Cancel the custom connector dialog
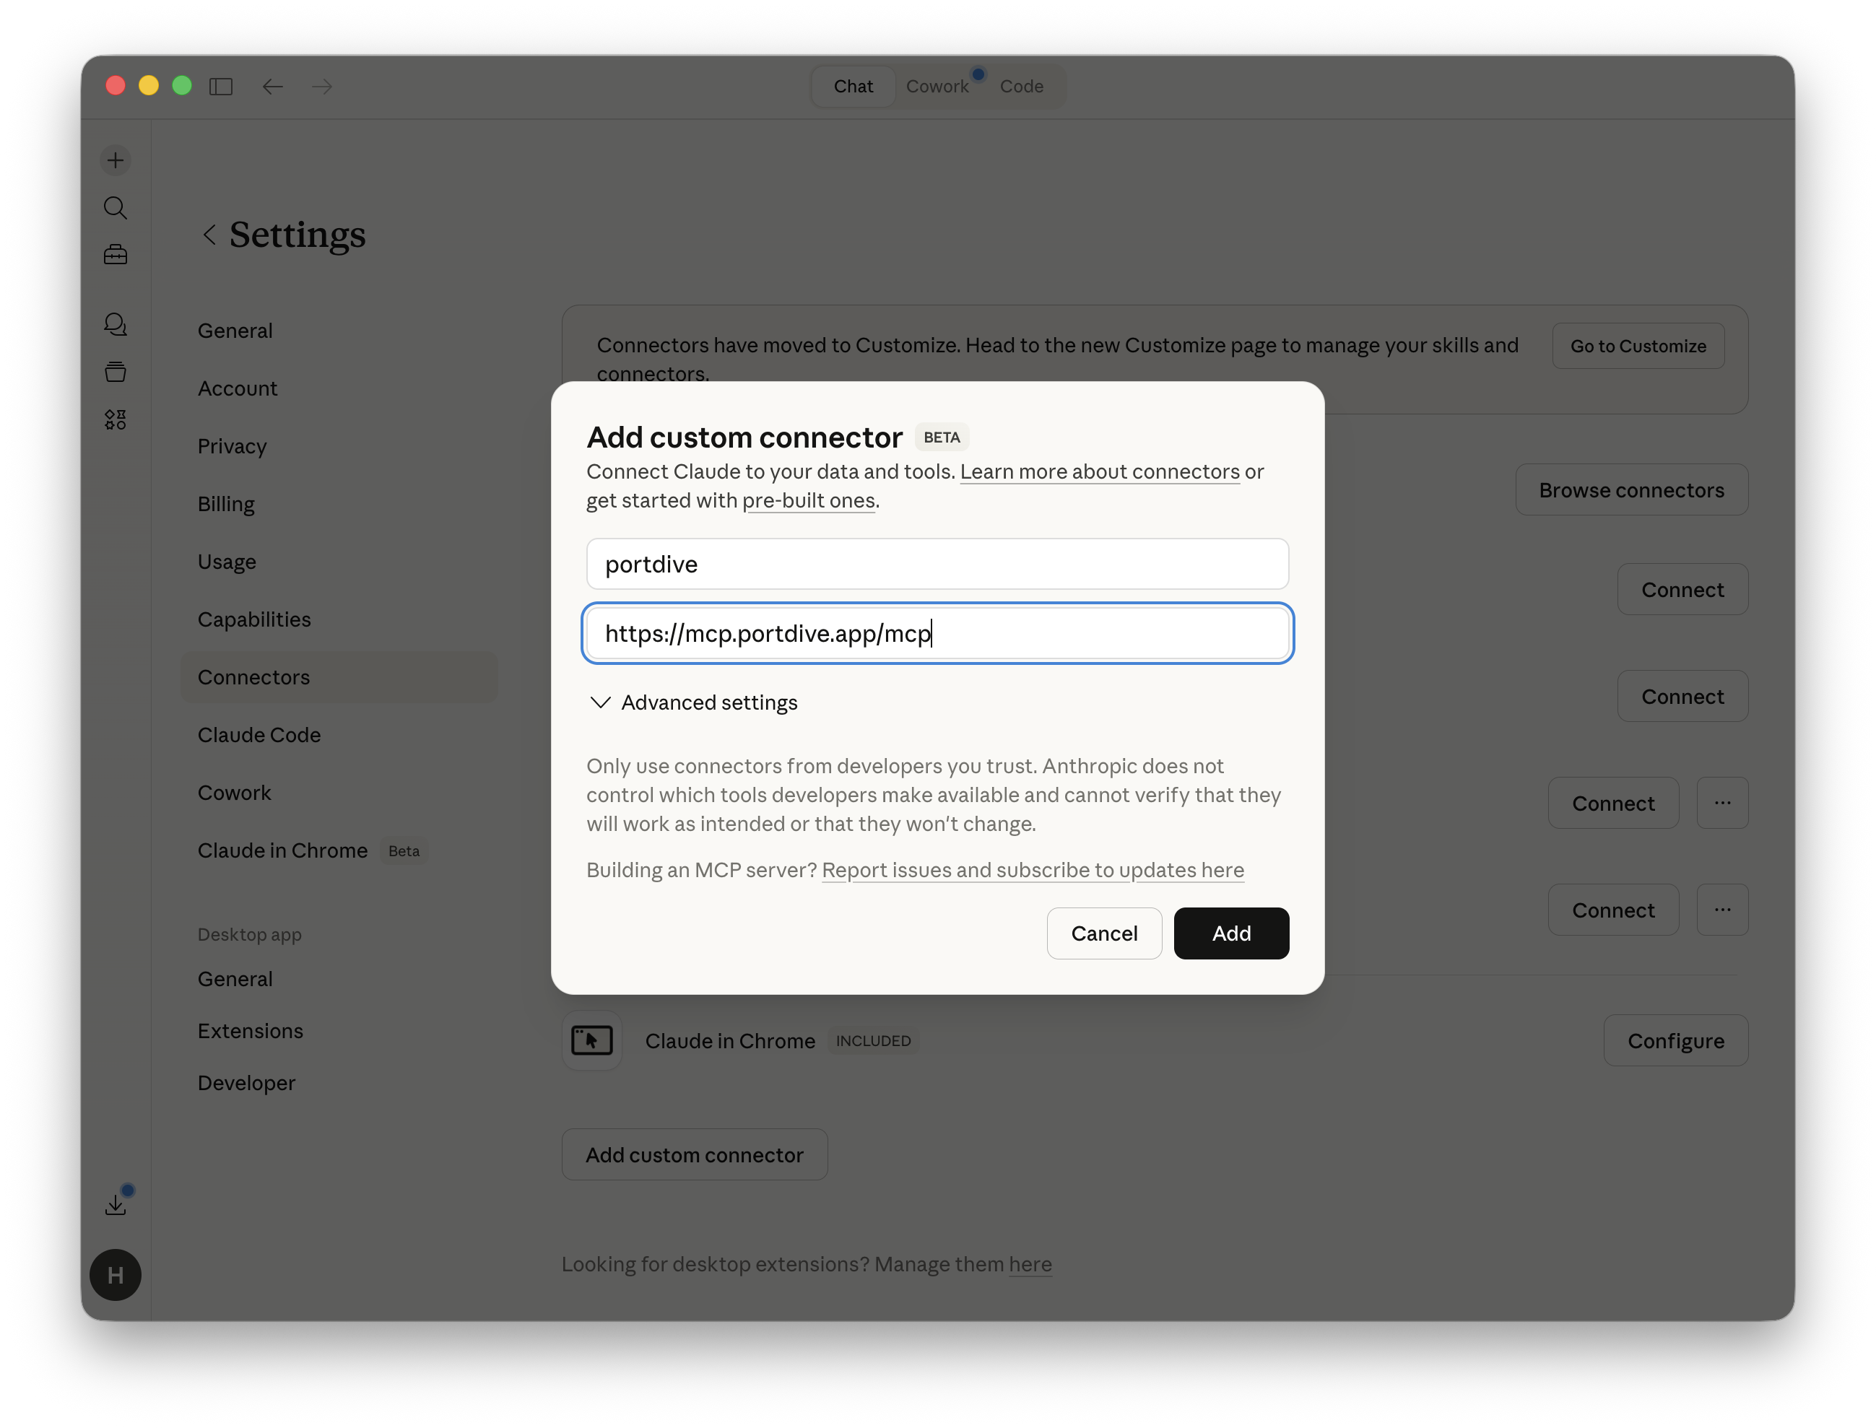 [1103, 933]
